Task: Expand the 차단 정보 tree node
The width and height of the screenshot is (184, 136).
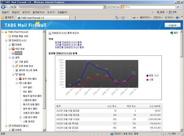Action: point(10,49)
